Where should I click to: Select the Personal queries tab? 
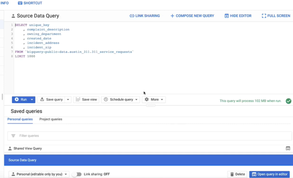point(20,119)
